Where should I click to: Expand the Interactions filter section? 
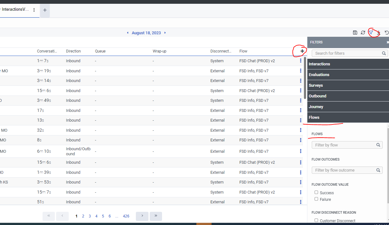pos(348,64)
